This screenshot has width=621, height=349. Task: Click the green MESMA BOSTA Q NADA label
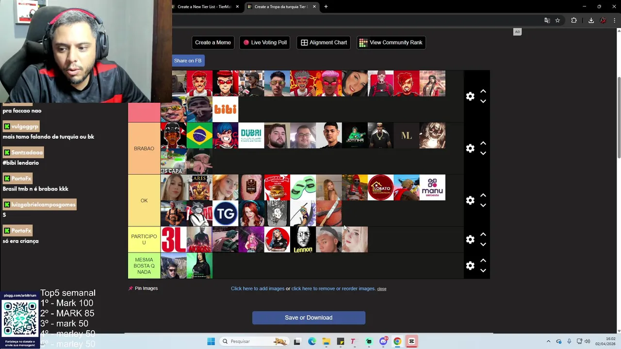144,266
